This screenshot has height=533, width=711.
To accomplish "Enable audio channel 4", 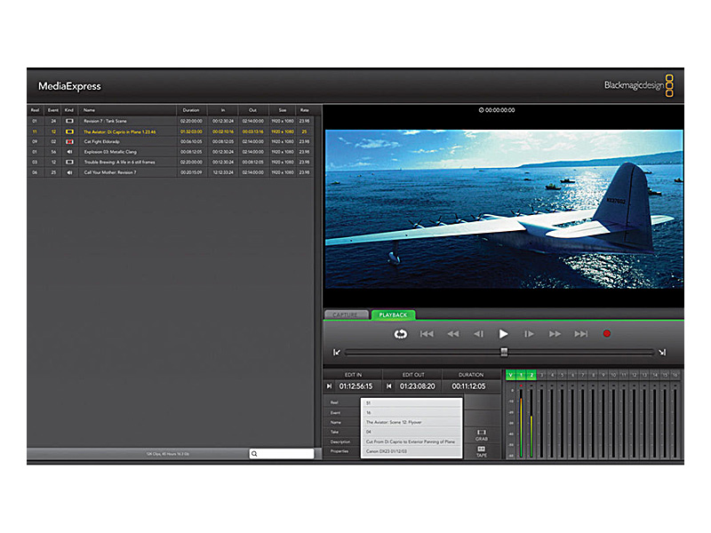I will [552, 375].
